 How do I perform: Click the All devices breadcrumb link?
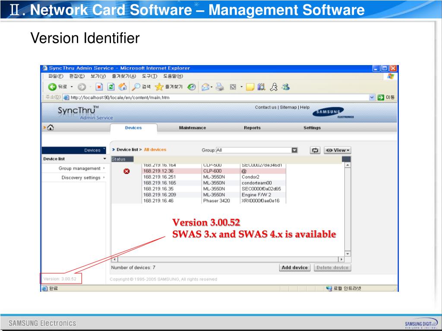pyautogui.click(x=155, y=150)
